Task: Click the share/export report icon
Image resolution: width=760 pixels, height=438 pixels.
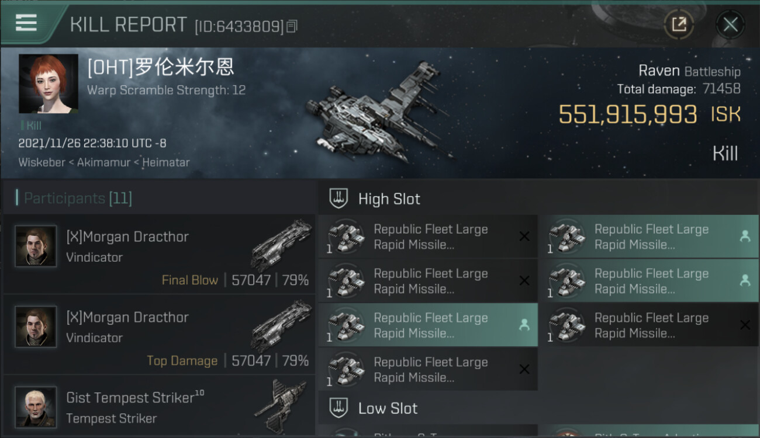Action: pyautogui.click(x=679, y=25)
